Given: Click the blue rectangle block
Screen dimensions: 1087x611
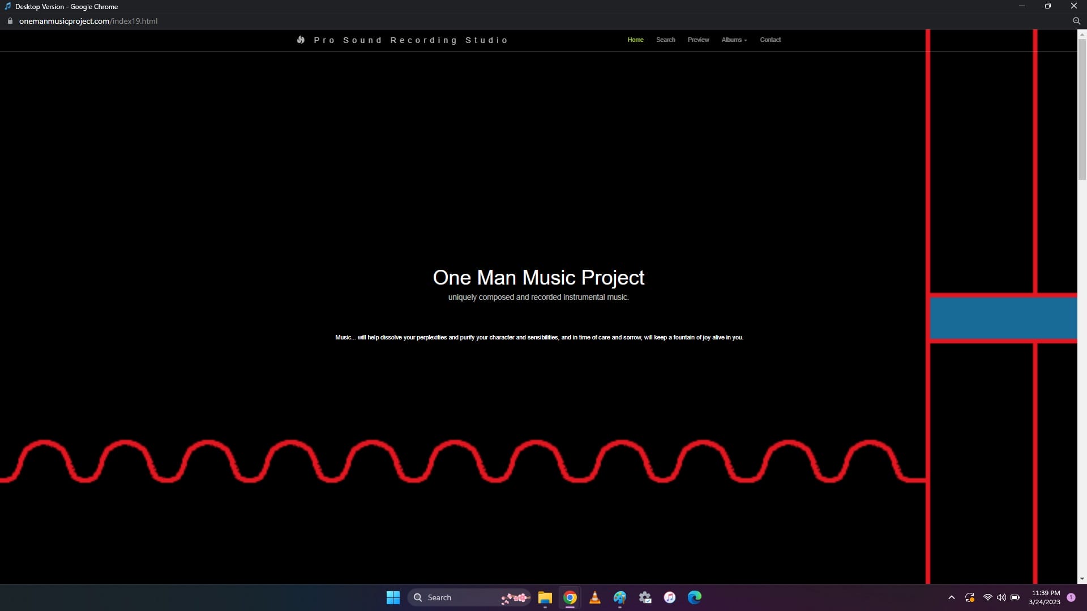Looking at the screenshot, I should point(1003,318).
